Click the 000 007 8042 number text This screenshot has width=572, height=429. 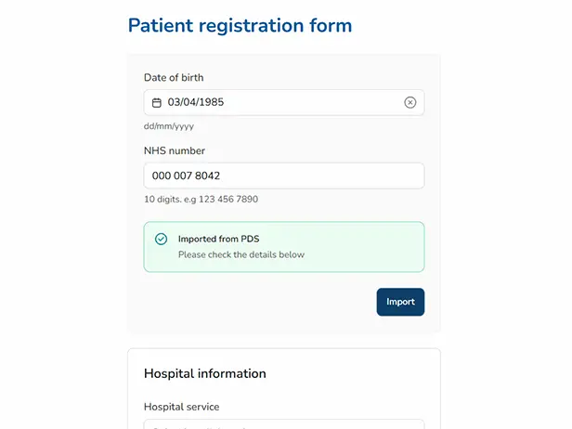(x=187, y=175)
